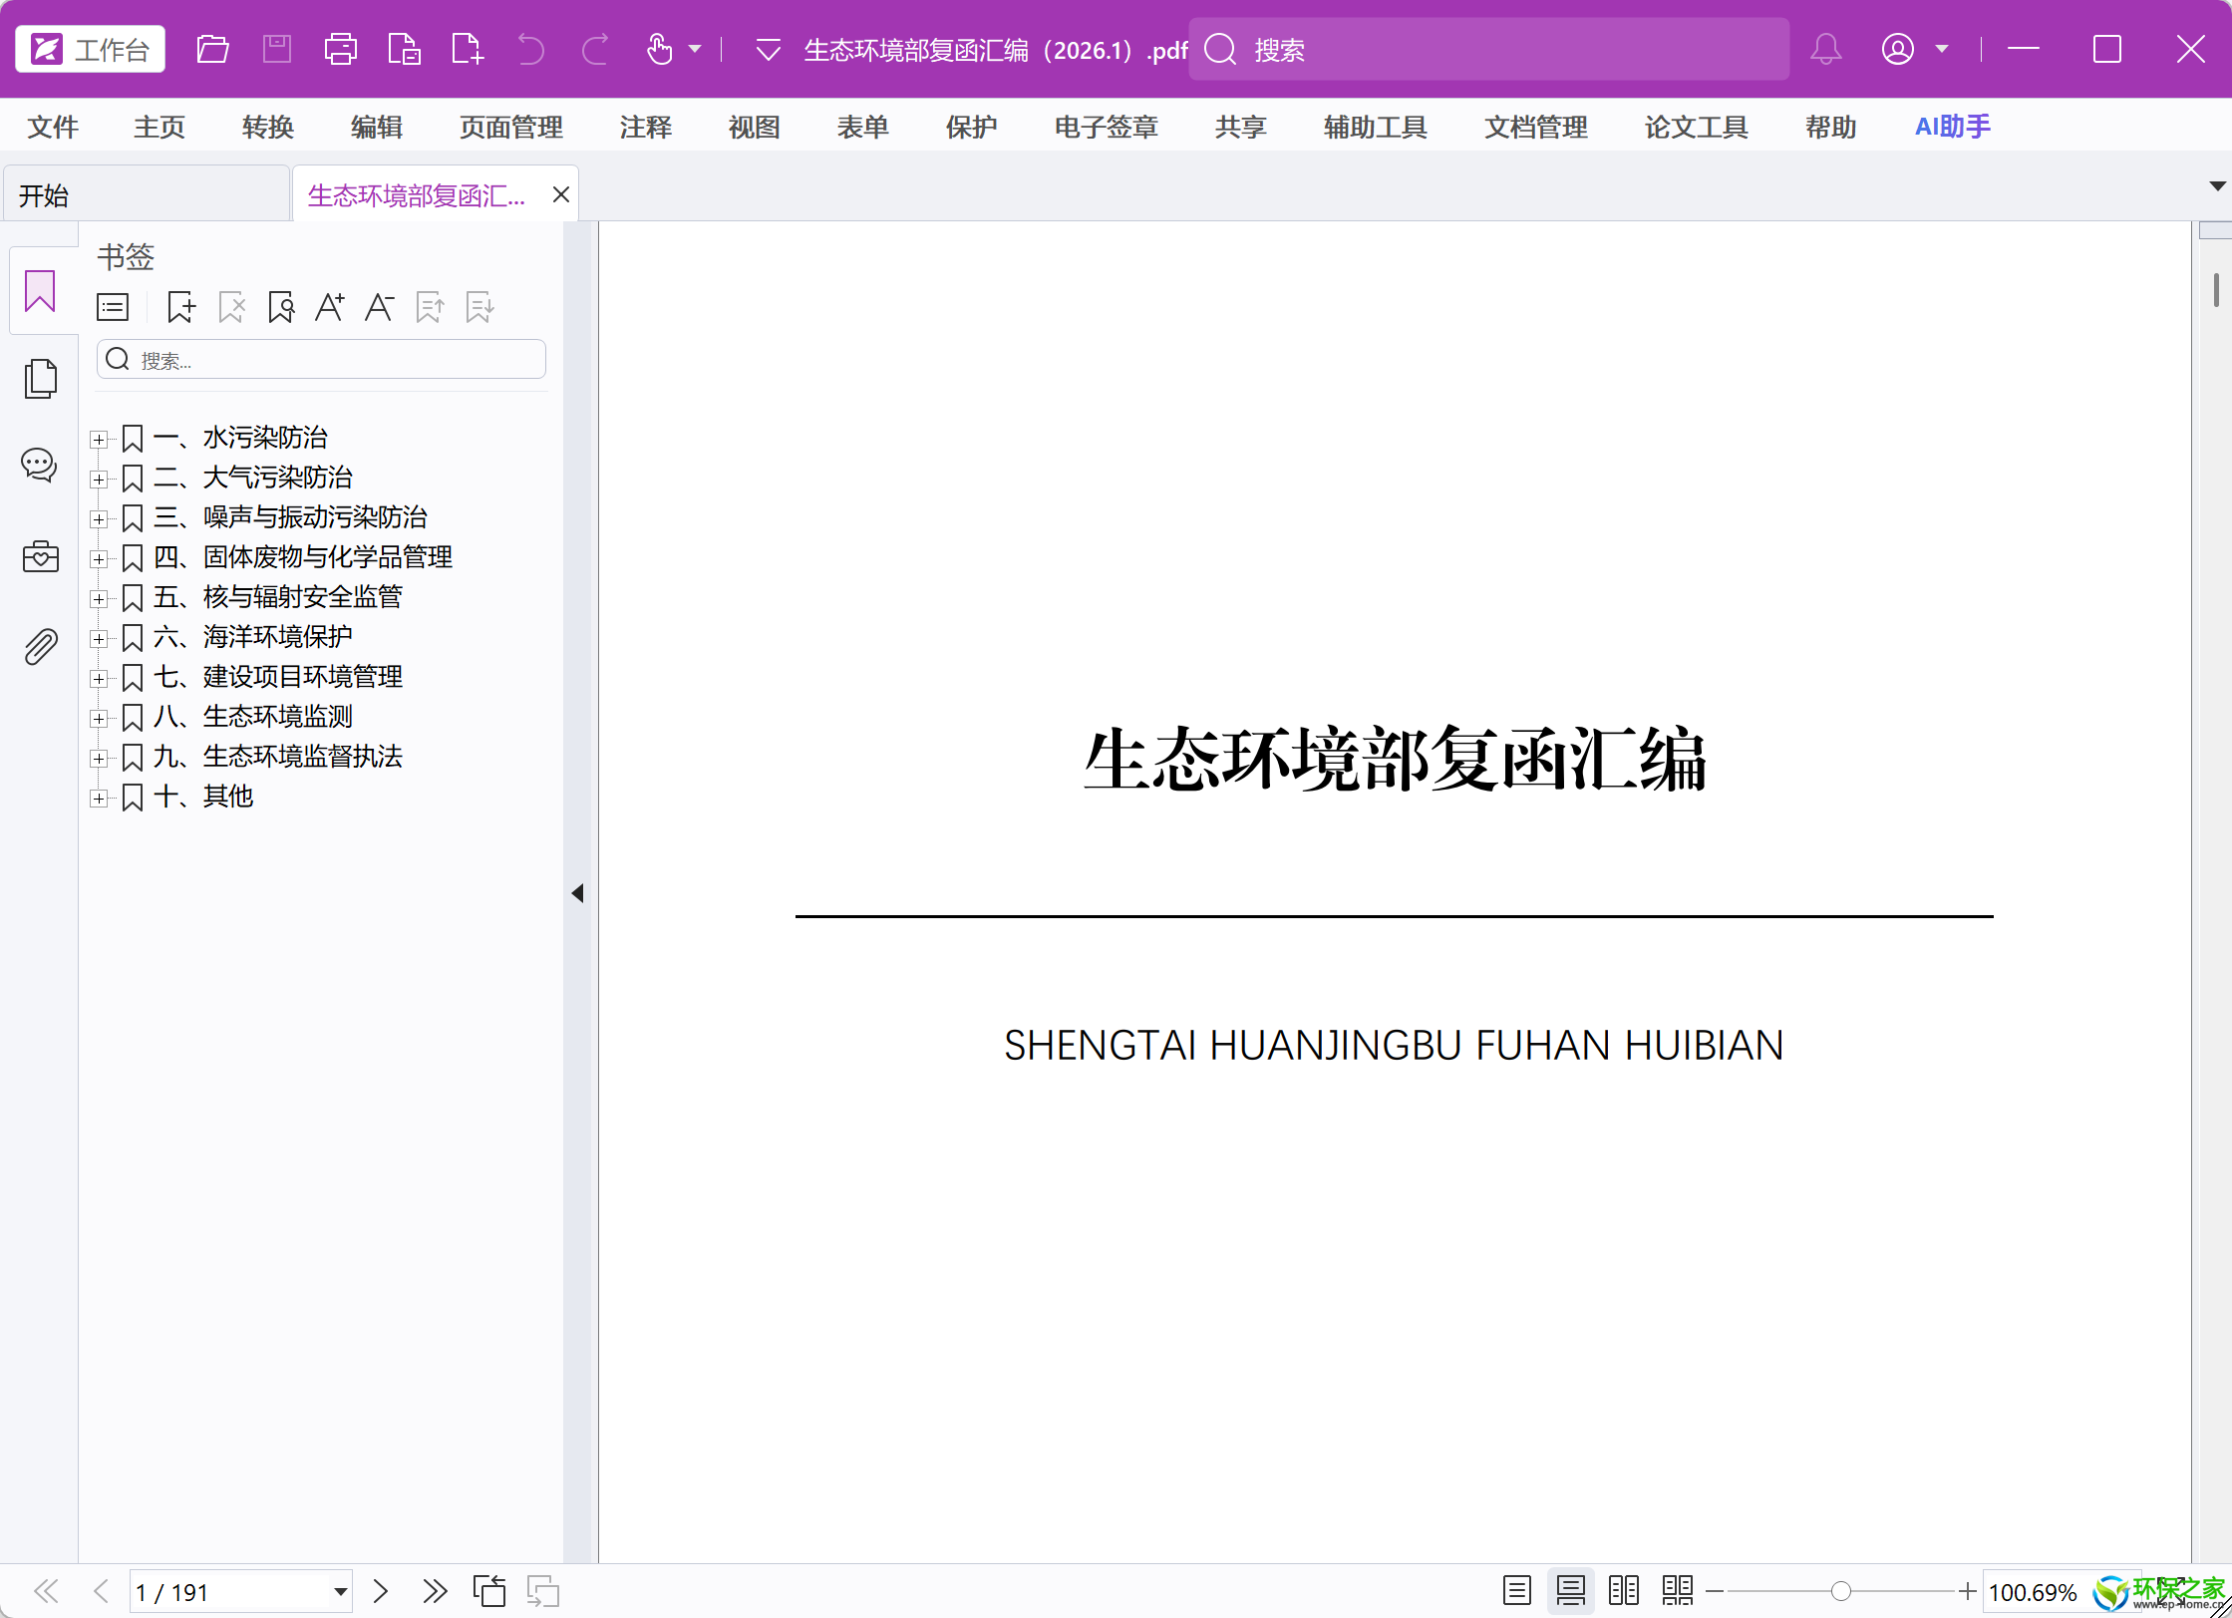The image size is (2232, 1618).
Task: Open the tab list dropdown arrow
Action: click(2217, 186)
